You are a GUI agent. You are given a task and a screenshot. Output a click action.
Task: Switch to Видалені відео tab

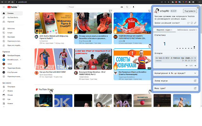[164, 30]
